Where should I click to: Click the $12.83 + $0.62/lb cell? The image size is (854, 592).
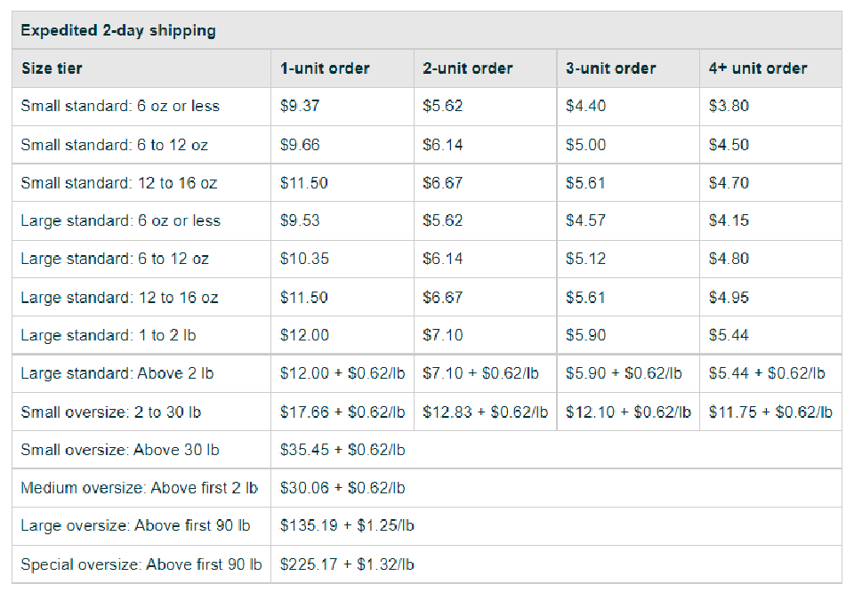click(x=486, y=412)
